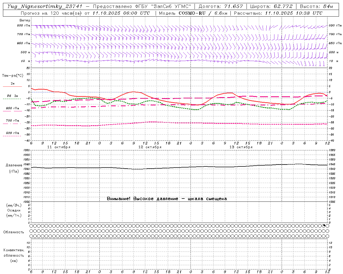
Task: Click the (гПа) pressure unit label
Action: 14,172
